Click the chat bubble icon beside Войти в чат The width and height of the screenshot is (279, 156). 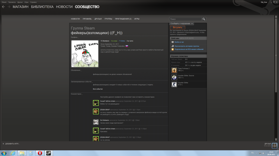click(x=172, y=42)
